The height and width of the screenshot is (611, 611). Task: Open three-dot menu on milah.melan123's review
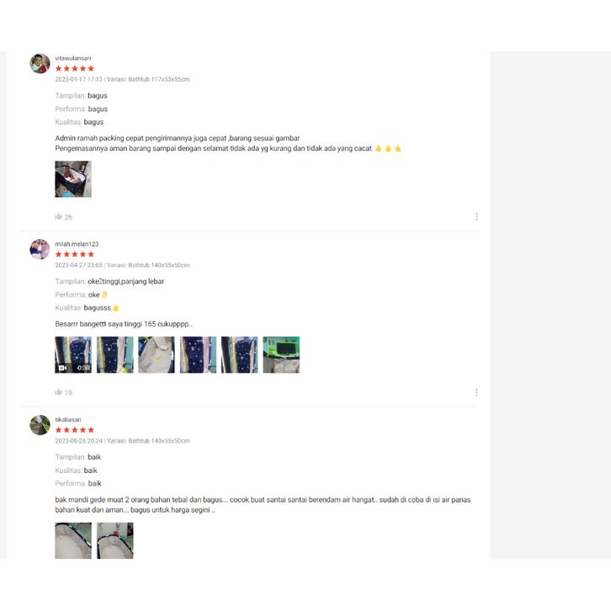pyautogui.click(x=476, y=392)
